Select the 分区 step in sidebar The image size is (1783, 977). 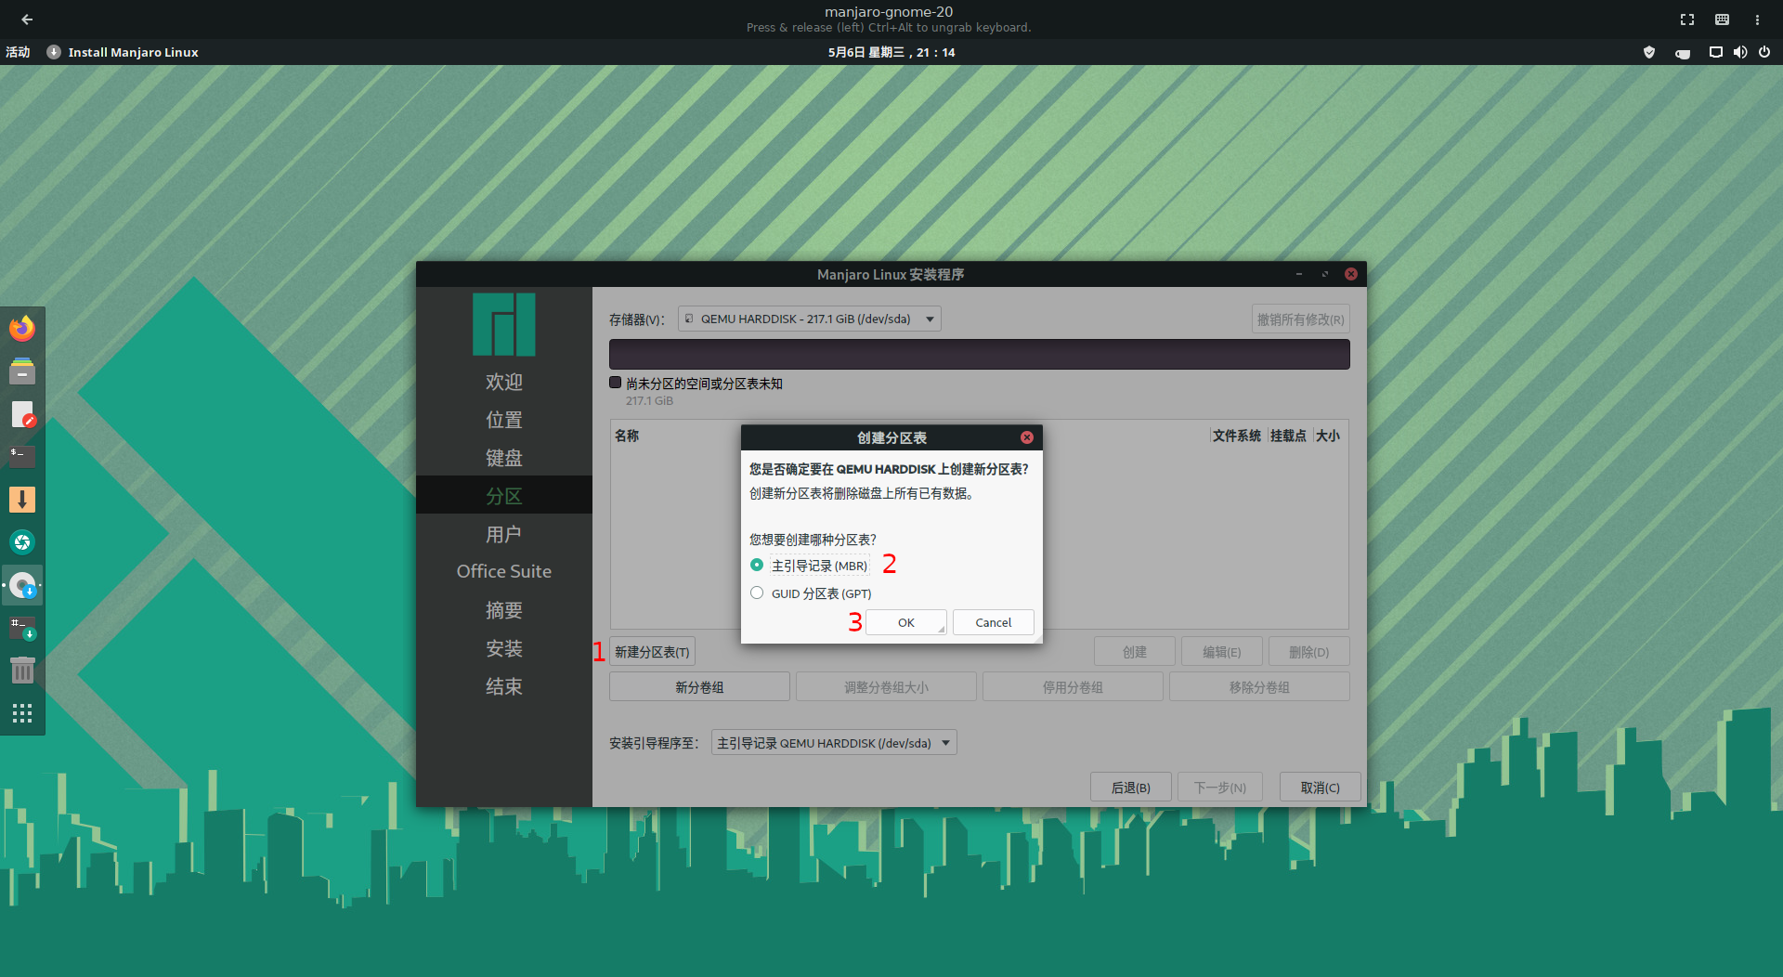pos(504,495)
